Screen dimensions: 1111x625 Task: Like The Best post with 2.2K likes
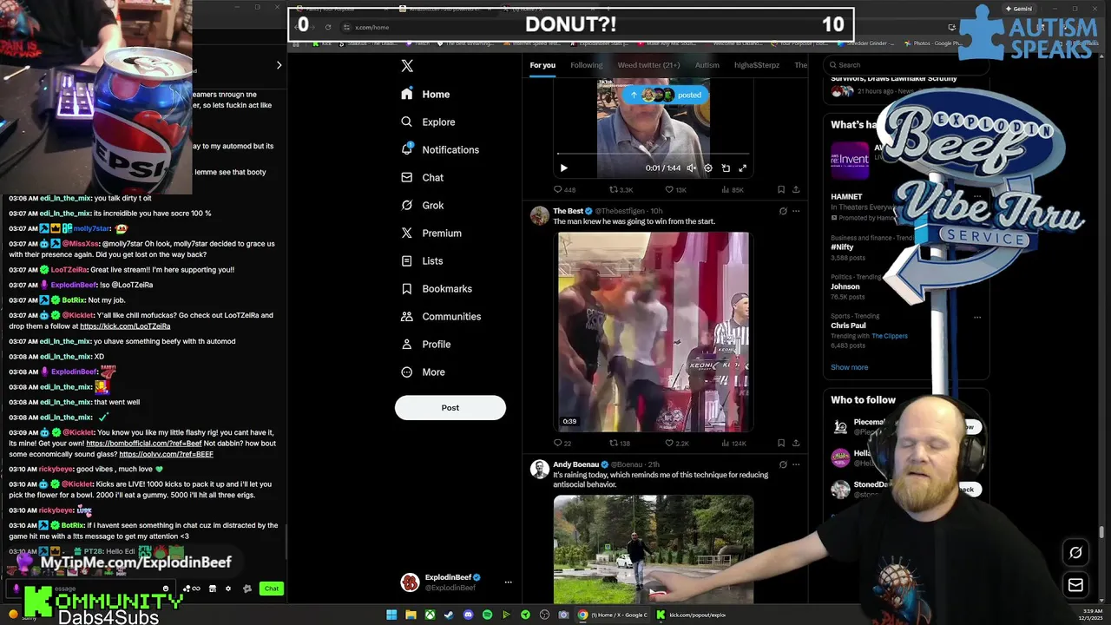(x=676, y=444)
